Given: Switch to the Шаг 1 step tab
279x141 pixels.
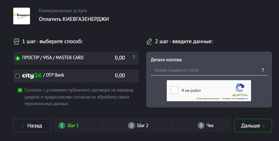Looking at the screenshot, I should (x=73, y=126).
